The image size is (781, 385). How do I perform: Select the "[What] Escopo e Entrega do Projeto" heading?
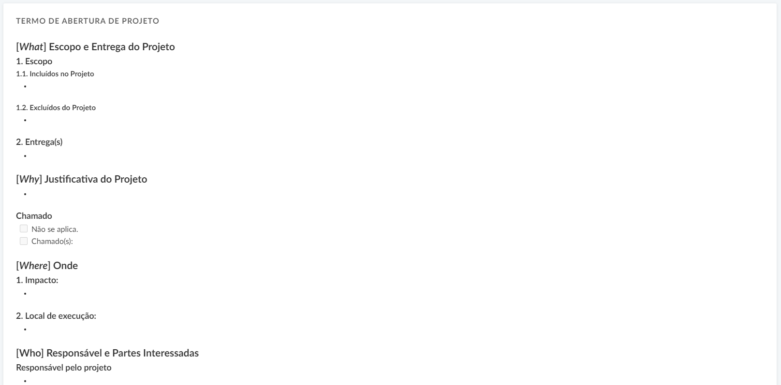[x=95, y=47]
